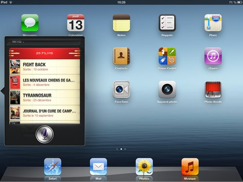The image size is (243, 182).
Task: Open the iTunes store app
Action: (x=213, y=56)
